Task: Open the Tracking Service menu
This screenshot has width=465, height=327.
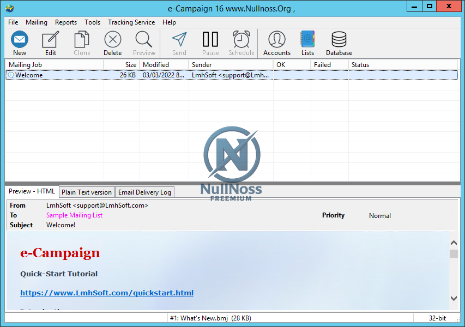Action: click(x=131, y=22)
